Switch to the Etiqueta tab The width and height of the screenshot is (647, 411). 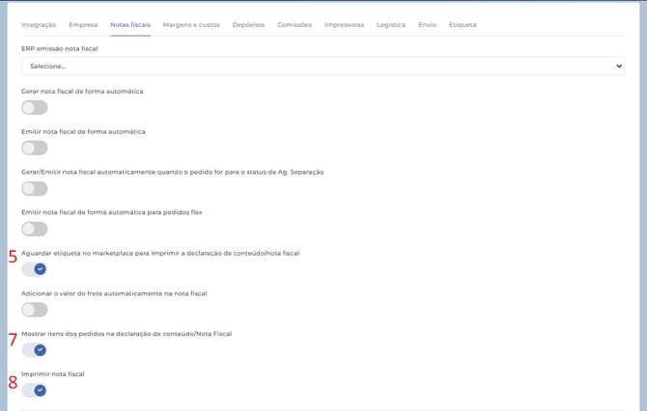463,24
